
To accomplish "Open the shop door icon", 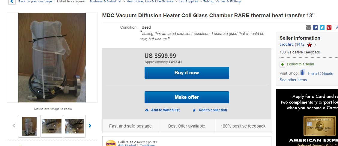I will tap(303, 73).
